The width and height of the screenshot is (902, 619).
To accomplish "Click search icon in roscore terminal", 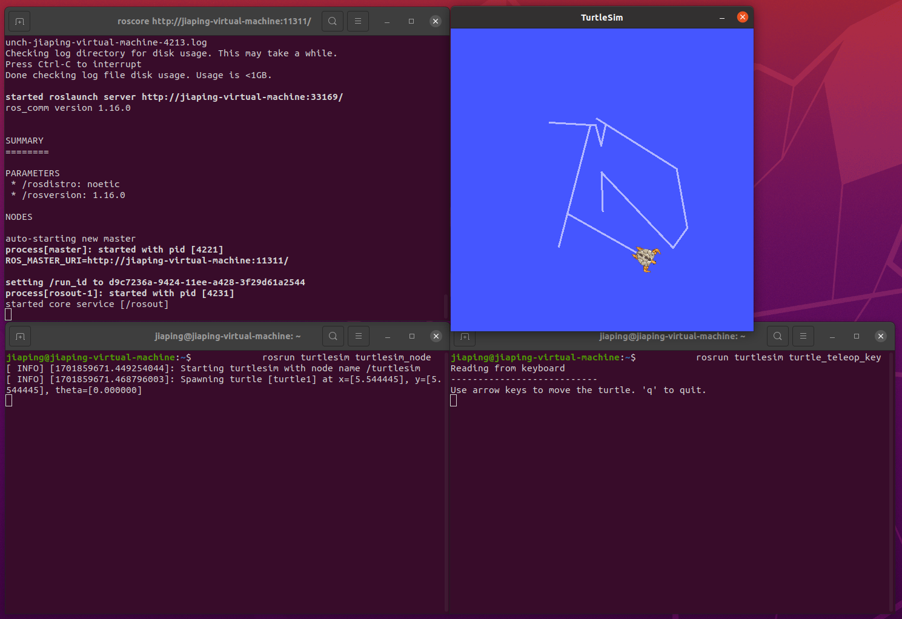I will (x=333, y=21).
